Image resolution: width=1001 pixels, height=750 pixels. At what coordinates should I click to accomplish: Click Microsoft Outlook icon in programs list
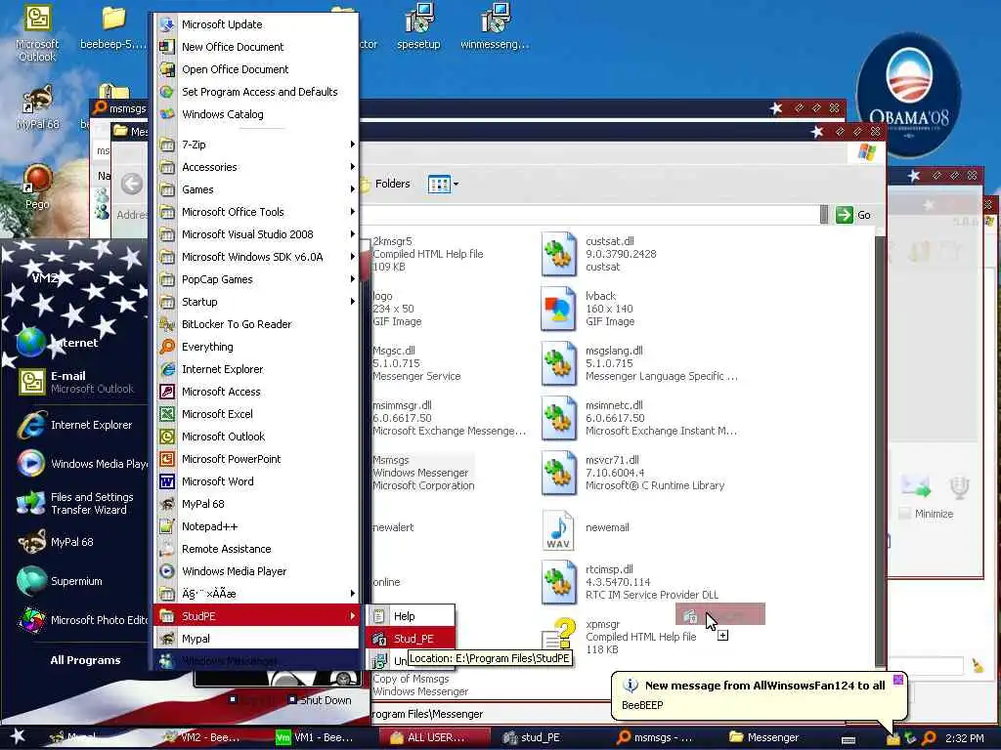click(x=167, y=437)
